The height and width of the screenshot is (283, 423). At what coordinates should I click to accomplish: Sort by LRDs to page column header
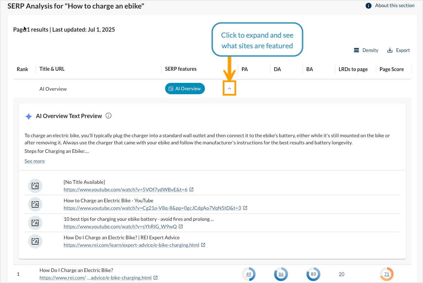(353, 69)
